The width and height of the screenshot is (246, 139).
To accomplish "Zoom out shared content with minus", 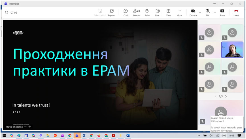I will pos(25,127).
